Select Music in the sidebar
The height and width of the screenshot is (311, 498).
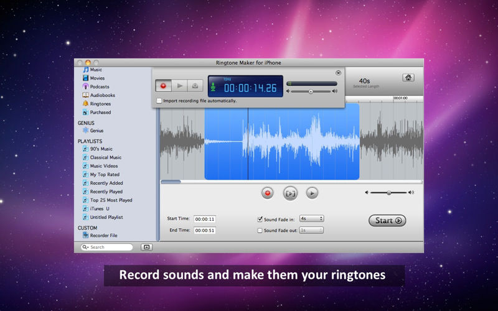[x=92, y=70]
